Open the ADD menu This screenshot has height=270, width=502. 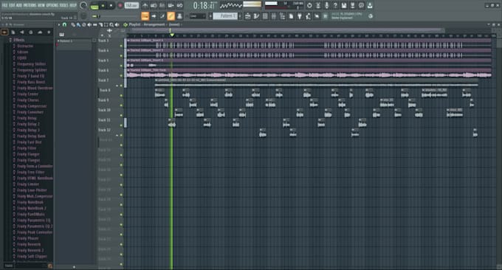tap(19, 5)
